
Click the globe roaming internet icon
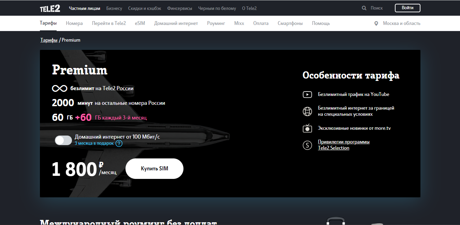307,111
